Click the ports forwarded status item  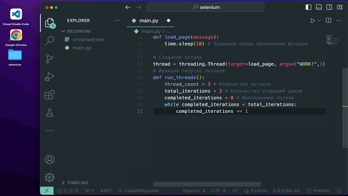point(89,191)
